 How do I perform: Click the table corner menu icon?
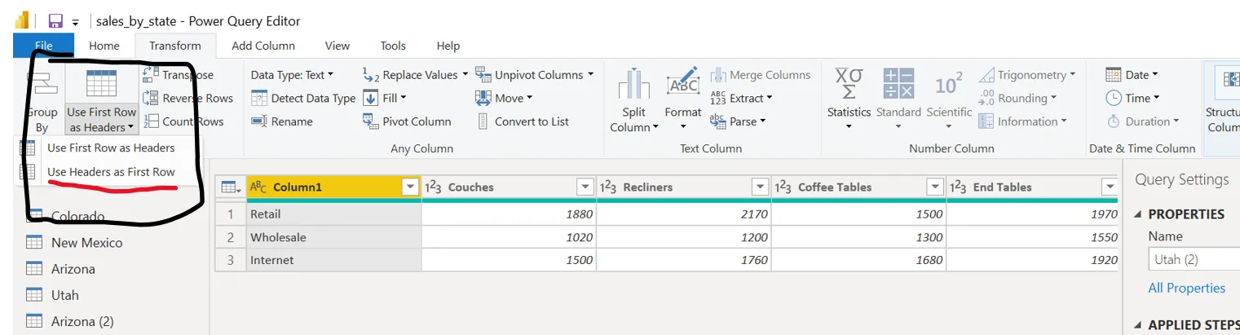point(230,187)
